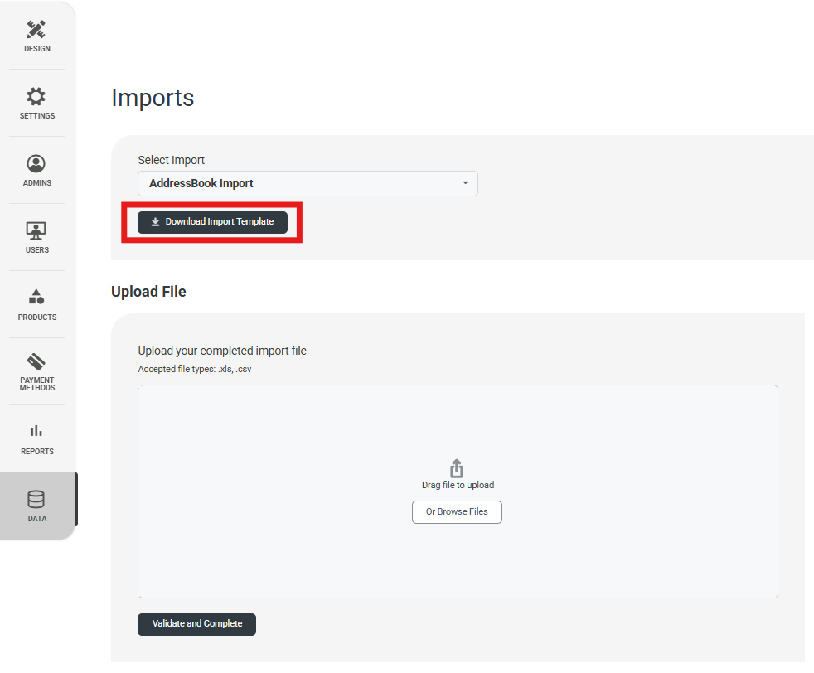Click the Upload File section heading
Screen dimensions: 814x673
(148, 292)
